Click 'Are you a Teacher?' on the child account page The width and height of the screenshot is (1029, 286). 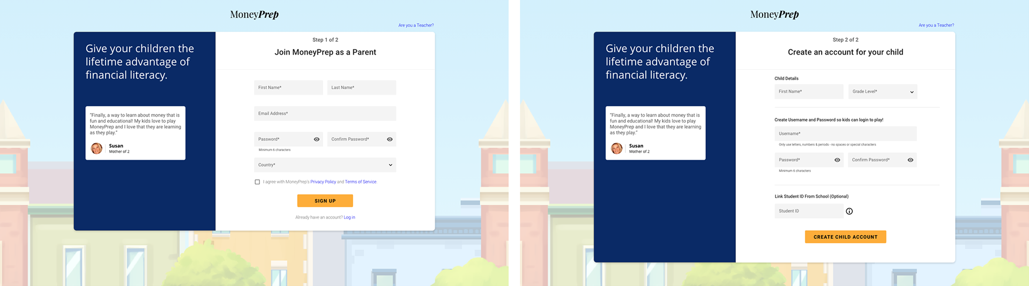(x=936, y=25)
